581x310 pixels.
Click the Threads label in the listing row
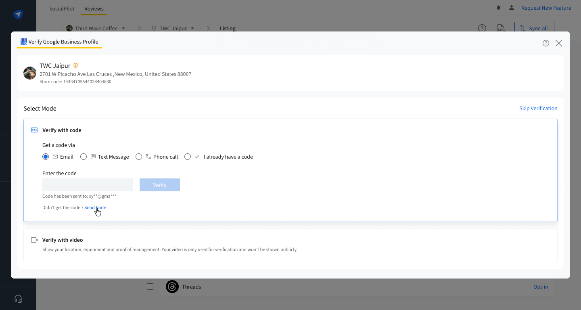(x=191, y=287)
